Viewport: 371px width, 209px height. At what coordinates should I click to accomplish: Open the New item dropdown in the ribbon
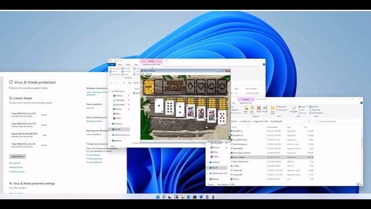click(x=282, y=107)
